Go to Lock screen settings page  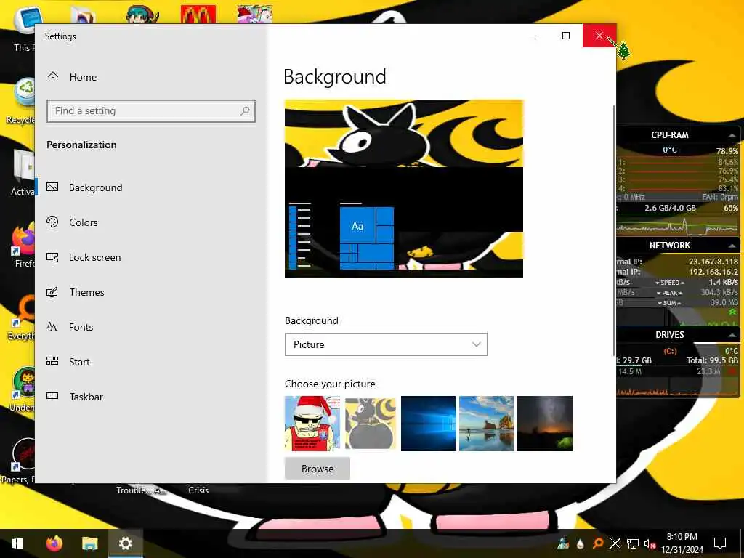(x=95, y=257)
